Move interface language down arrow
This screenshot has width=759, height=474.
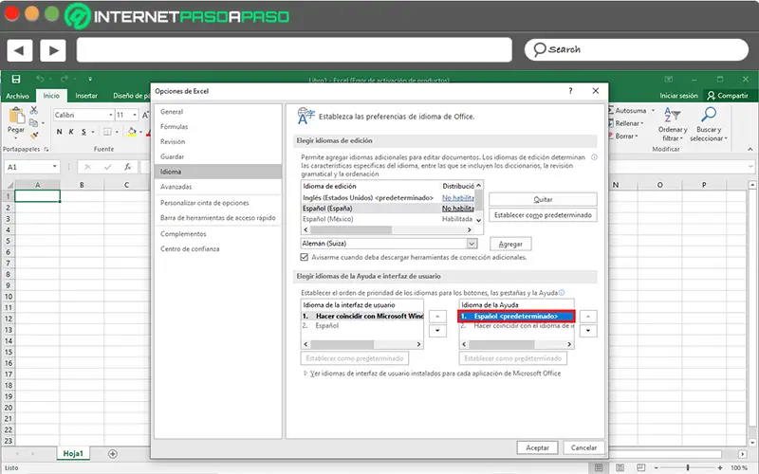pyautogui.click(x=437, y=331)
